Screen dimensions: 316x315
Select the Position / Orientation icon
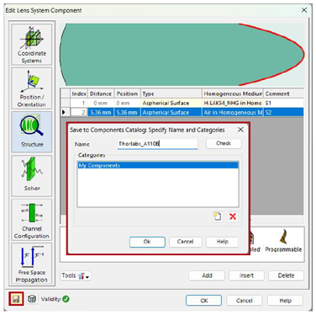click(32, 88)
